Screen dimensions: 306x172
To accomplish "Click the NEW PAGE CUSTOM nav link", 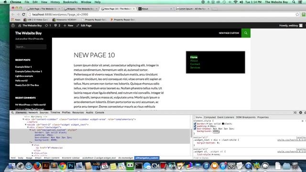I will point(229,33).
